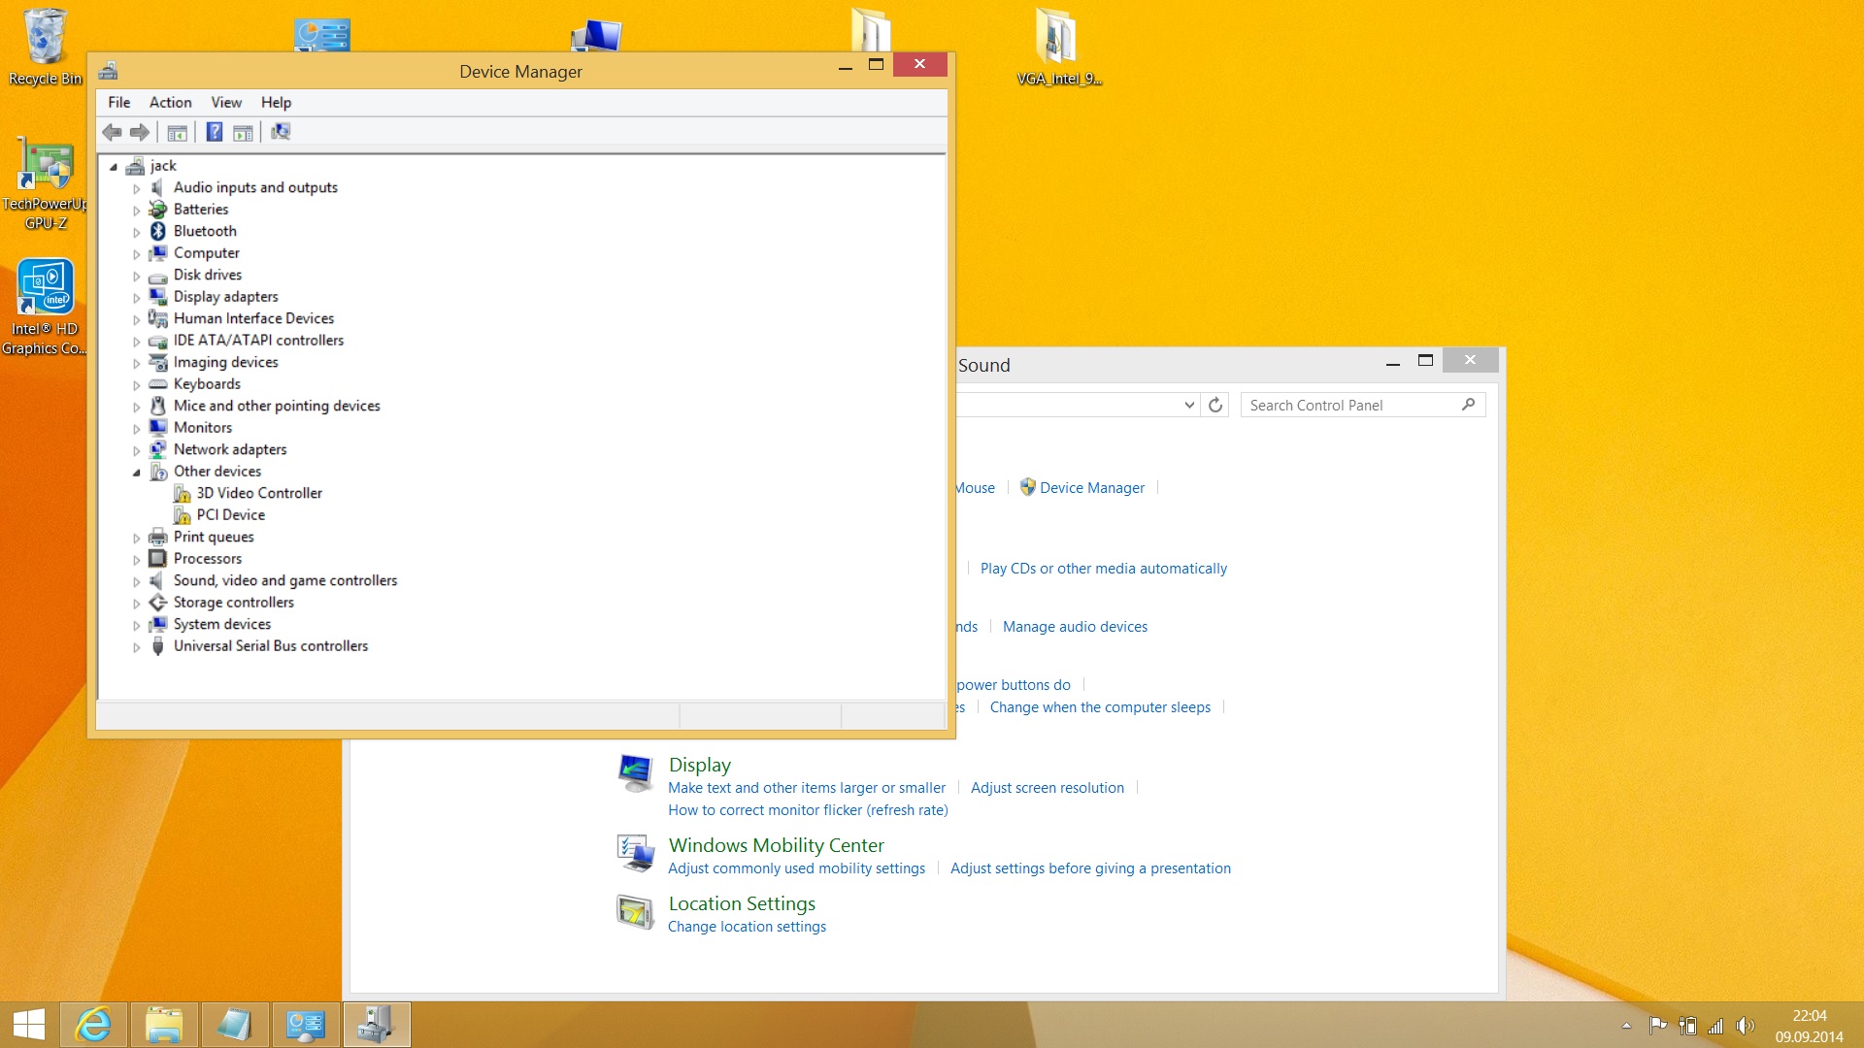The width and height of the screenshot is (1864, 1048).
Task: Click the Search Control Panel field
Action: [1351, 406]
